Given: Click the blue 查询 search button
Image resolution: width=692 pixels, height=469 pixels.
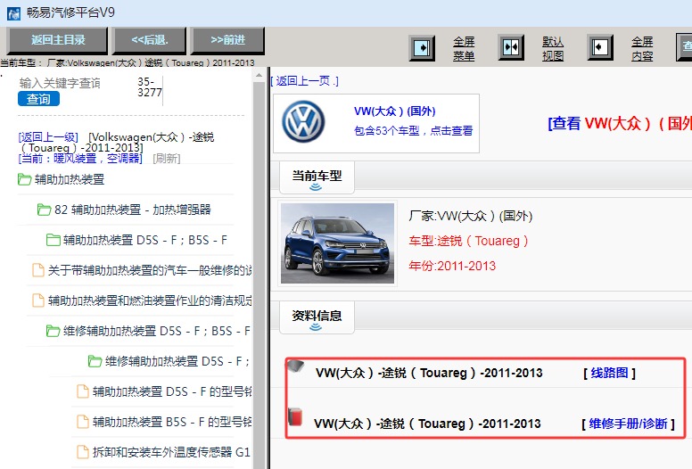Looking at the screenshot, I should pyautogui.click(x=38, y=99).
